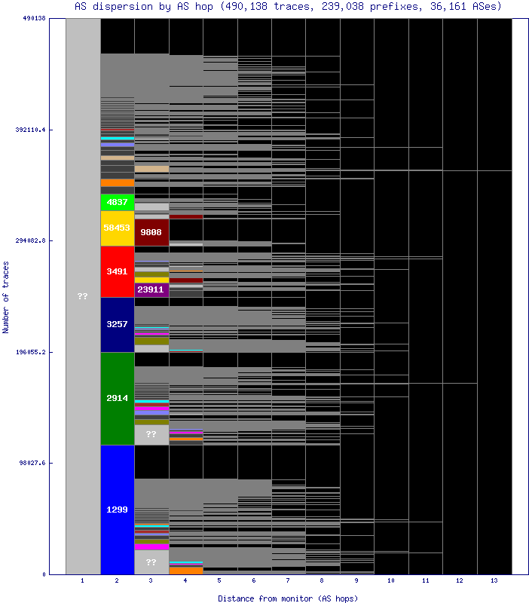
Task: Click the x-axis tick label 7
Action: tap(288, 581)
